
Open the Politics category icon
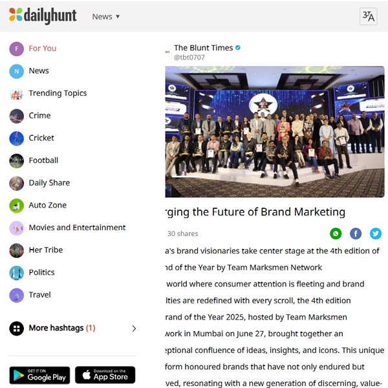pyautogui.click(x=17, y=273)
